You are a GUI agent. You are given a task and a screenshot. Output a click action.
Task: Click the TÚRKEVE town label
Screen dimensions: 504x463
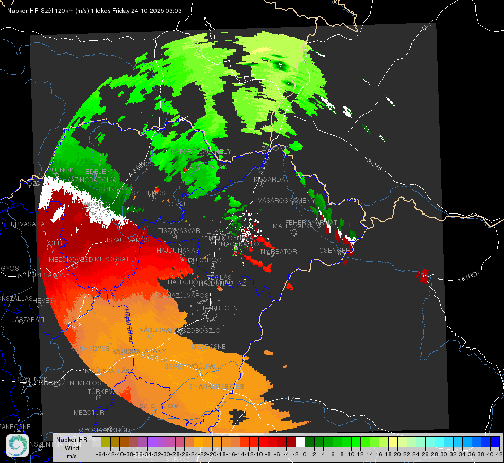(x=101, y=391)
